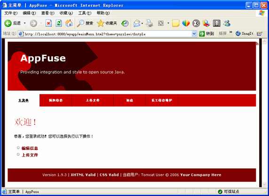This screenshot has width=269, height=196.
Task: Click the trusted site (可信站点) status icon
Action: [220, 192]
